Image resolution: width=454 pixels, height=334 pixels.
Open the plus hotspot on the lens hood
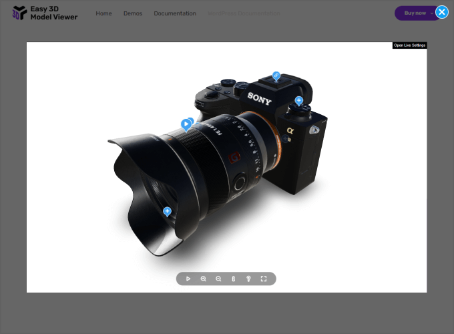[x=167, y=211]
